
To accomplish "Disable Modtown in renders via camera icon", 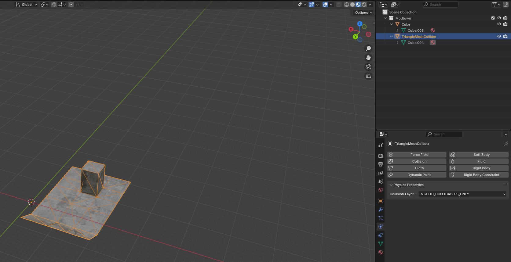I will pyautogui.click(x=506, y=18).
